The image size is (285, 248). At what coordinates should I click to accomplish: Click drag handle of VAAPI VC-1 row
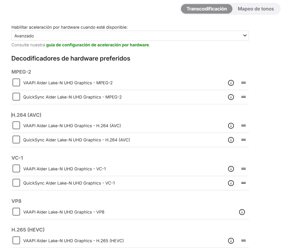(243, 169)
